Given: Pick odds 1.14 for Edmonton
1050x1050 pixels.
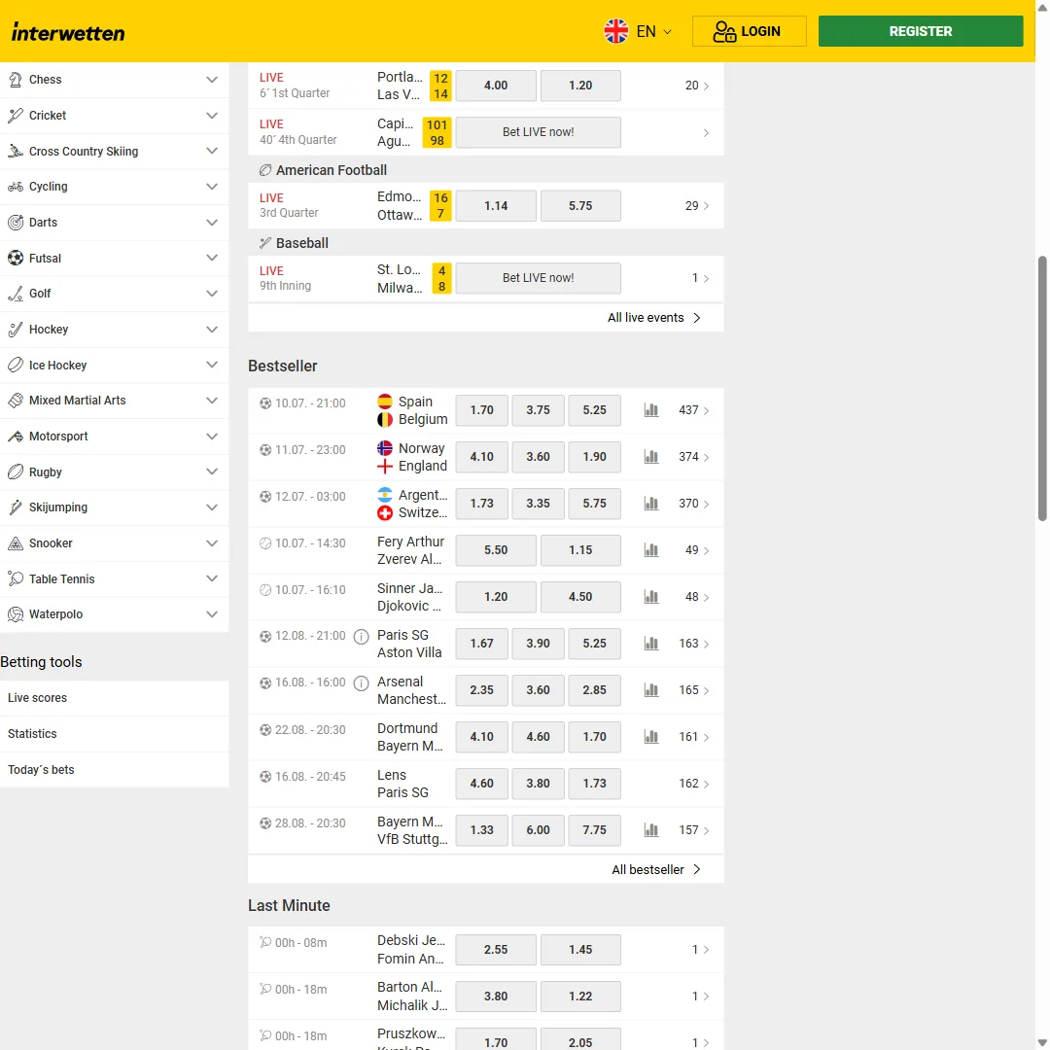Looking at the screenshot, I should 496,206.
